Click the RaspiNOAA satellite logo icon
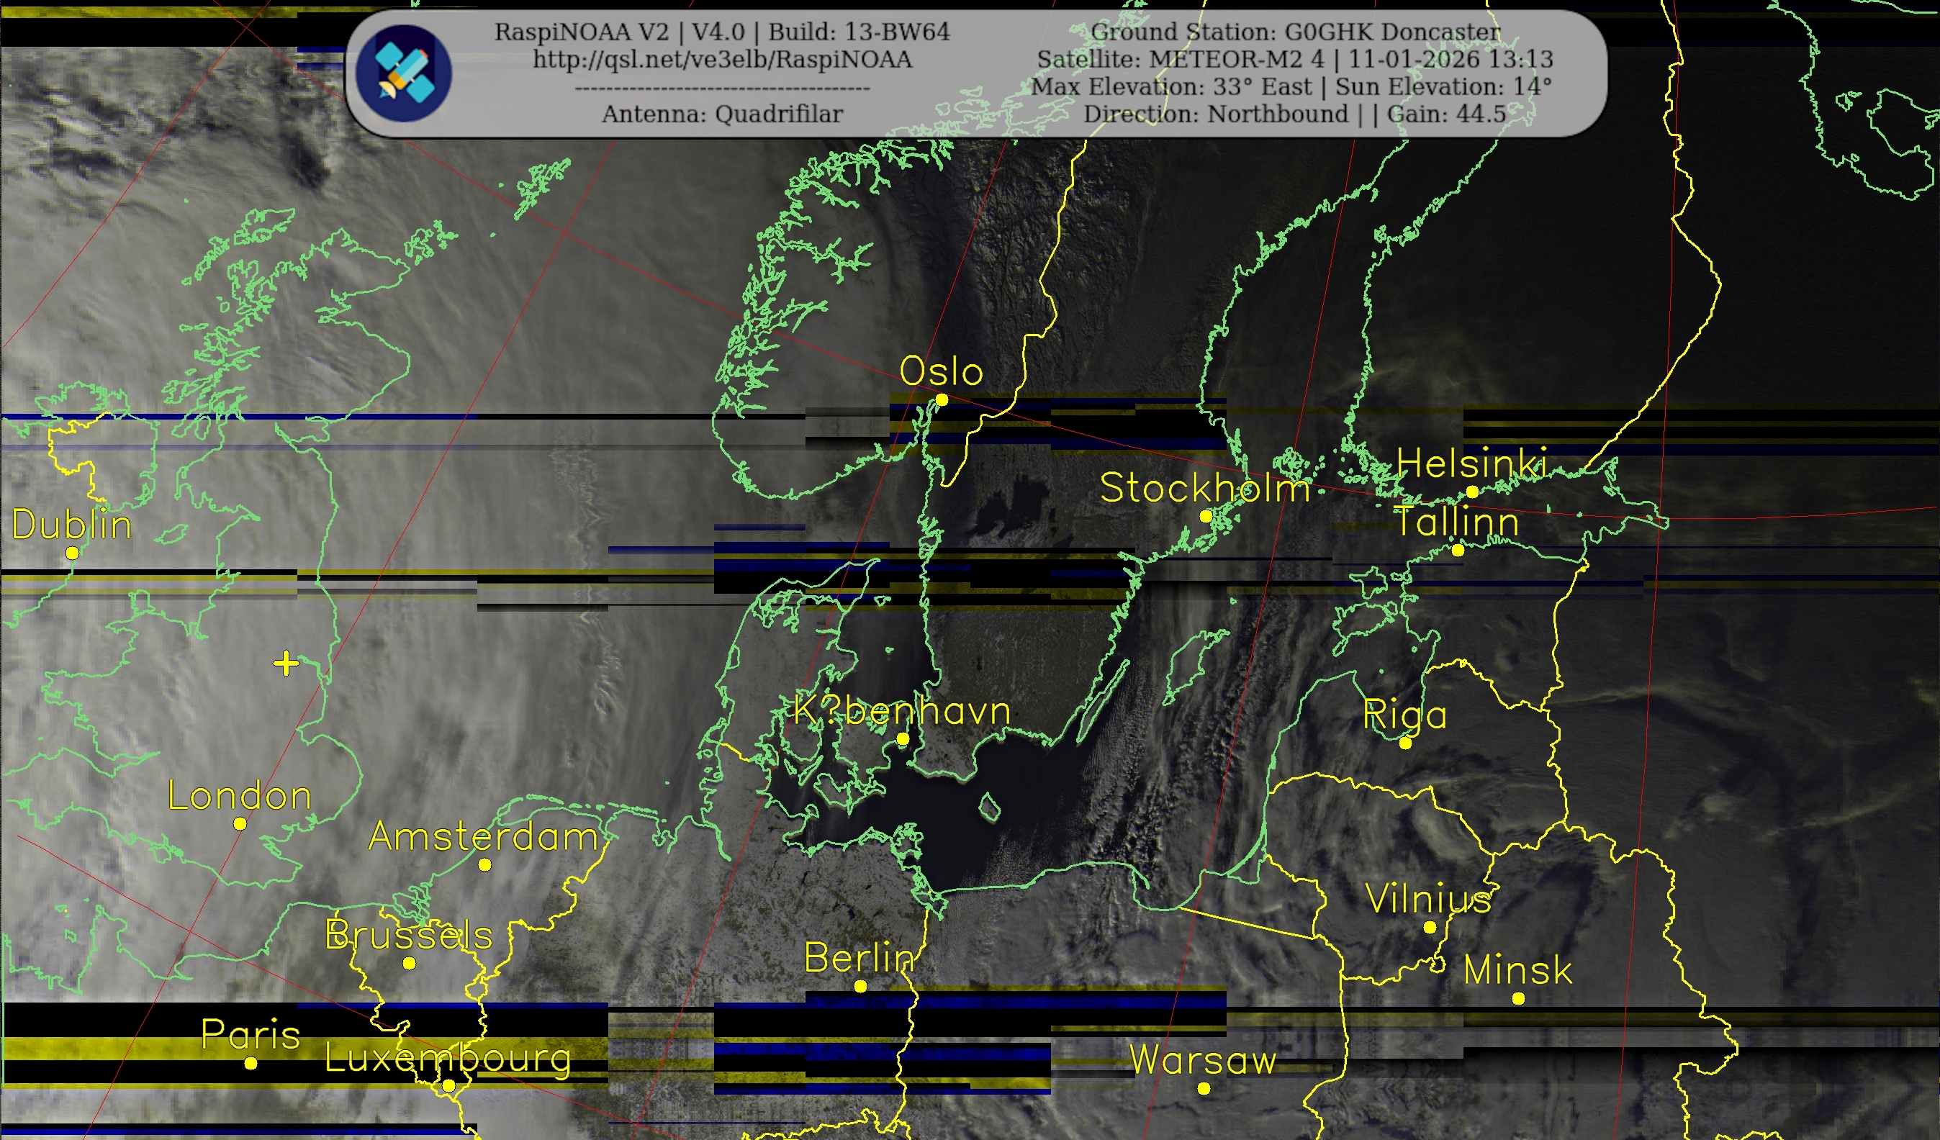Screen dimensions: 1940x1140 point(403,73)
